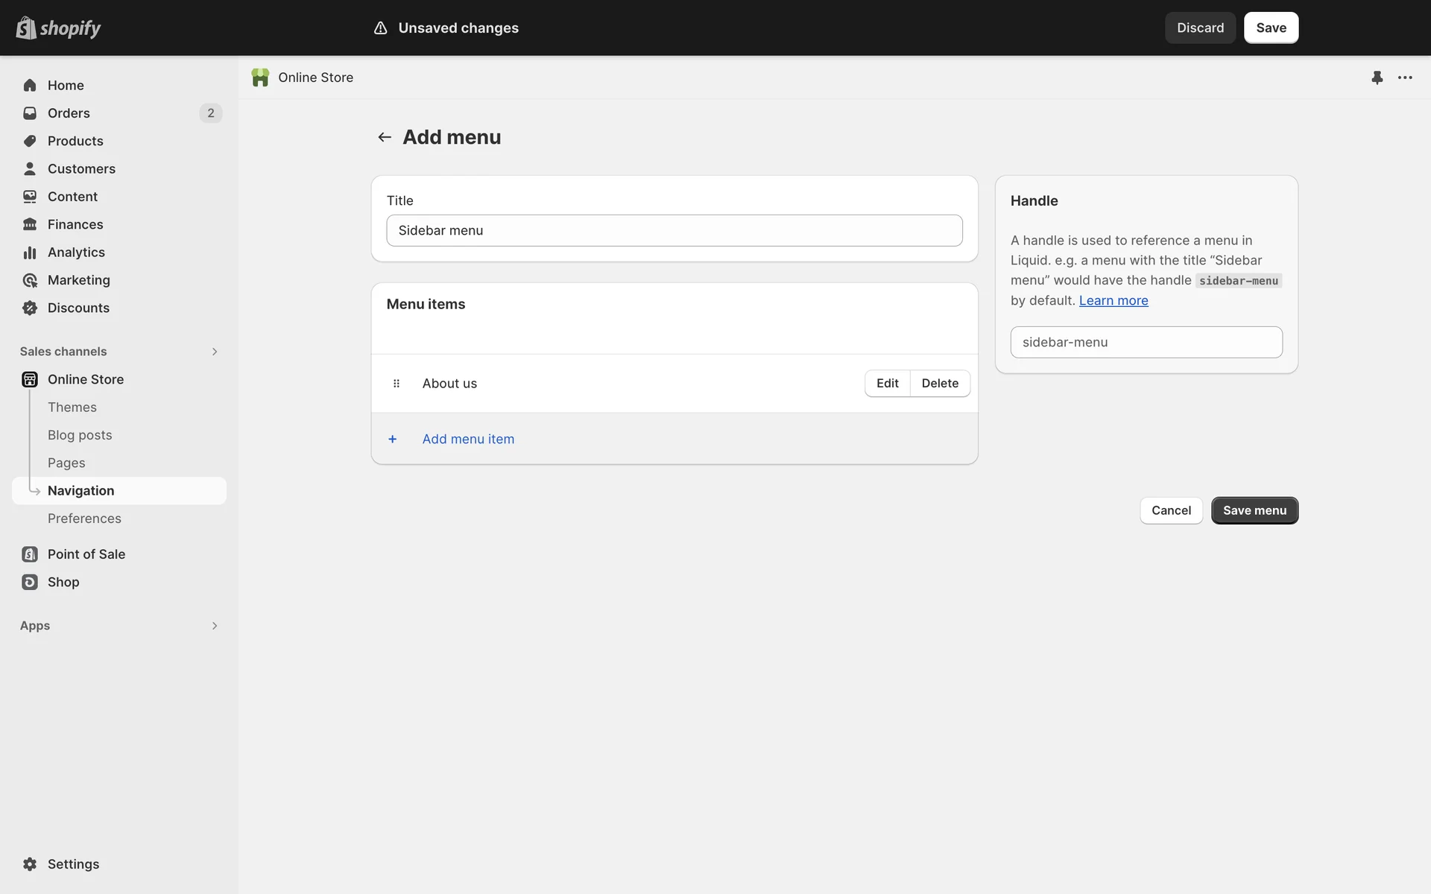
Task: Discard unsaved changes
Action: click(1200, 28)
